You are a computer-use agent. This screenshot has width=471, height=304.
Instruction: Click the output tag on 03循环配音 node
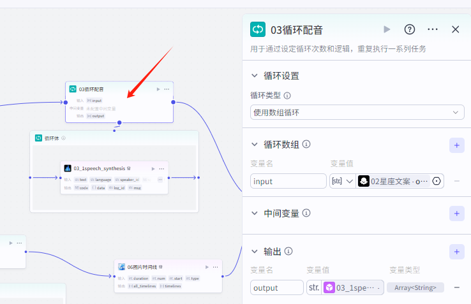(x=96, y=116)
